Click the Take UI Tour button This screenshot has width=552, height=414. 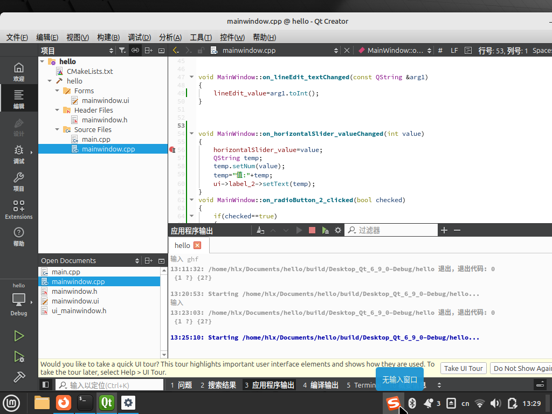(x=463, y=368)
